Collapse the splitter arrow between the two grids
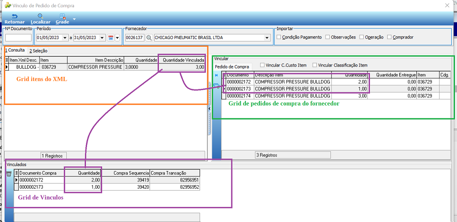Viewport: 457px width, 222px height. coord(209,108)
